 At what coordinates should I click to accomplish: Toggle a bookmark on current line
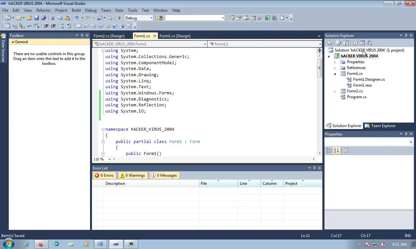pyautogui.click(x=79, y=26)
